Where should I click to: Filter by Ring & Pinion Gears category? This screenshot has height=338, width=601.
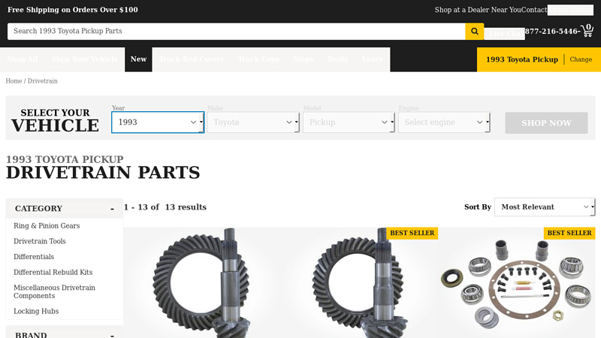(47, 226)
